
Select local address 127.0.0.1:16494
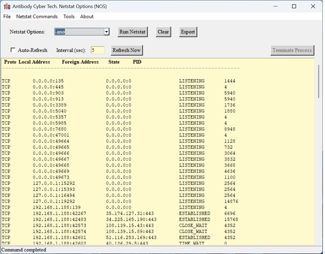[x=54, y=195]
